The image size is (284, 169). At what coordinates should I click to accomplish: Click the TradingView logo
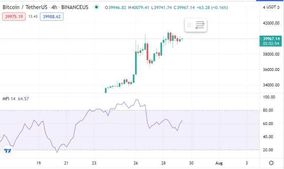[x=7, y=150]
